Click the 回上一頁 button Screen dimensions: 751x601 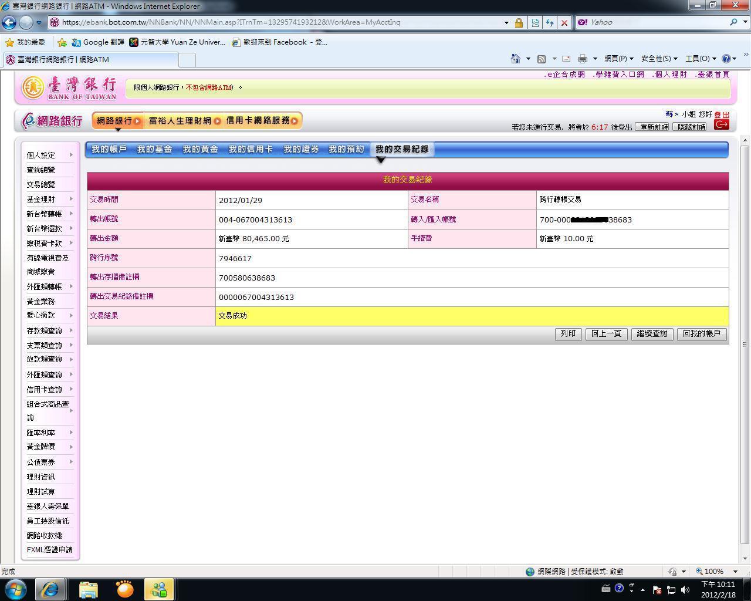coord(606,334)
